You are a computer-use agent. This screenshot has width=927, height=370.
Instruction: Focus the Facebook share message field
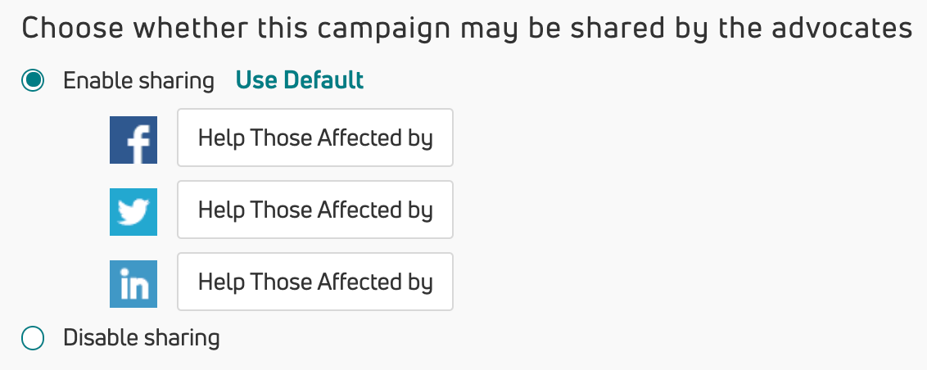(315, 138)
